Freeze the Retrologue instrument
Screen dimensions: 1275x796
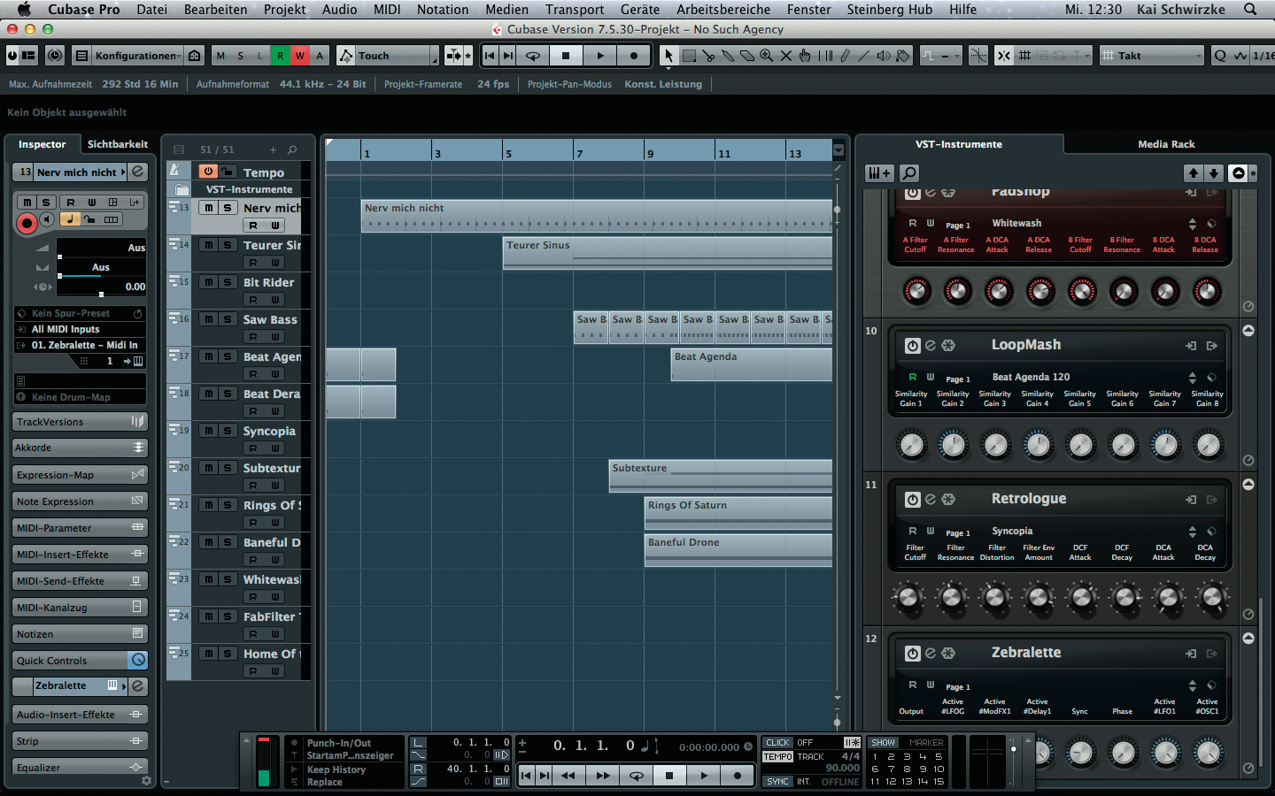pos(948,500)
